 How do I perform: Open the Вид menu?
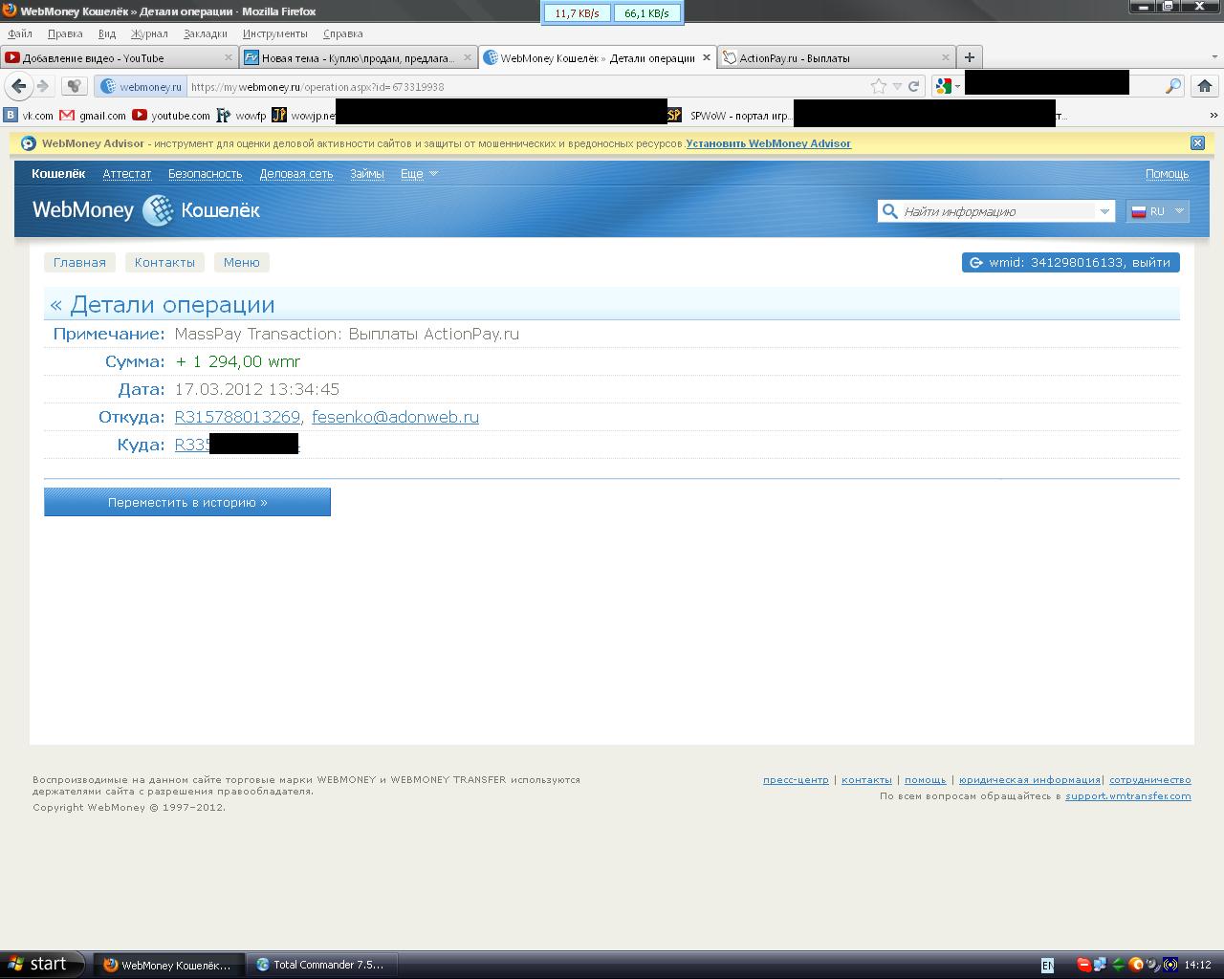pyautogui.click(x=107, y=33)
